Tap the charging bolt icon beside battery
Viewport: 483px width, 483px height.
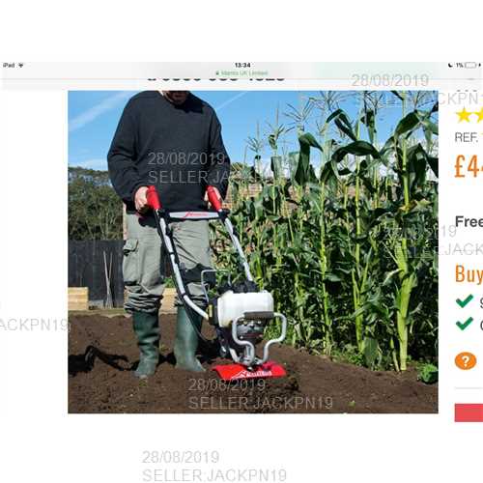(x=479, y=66)
